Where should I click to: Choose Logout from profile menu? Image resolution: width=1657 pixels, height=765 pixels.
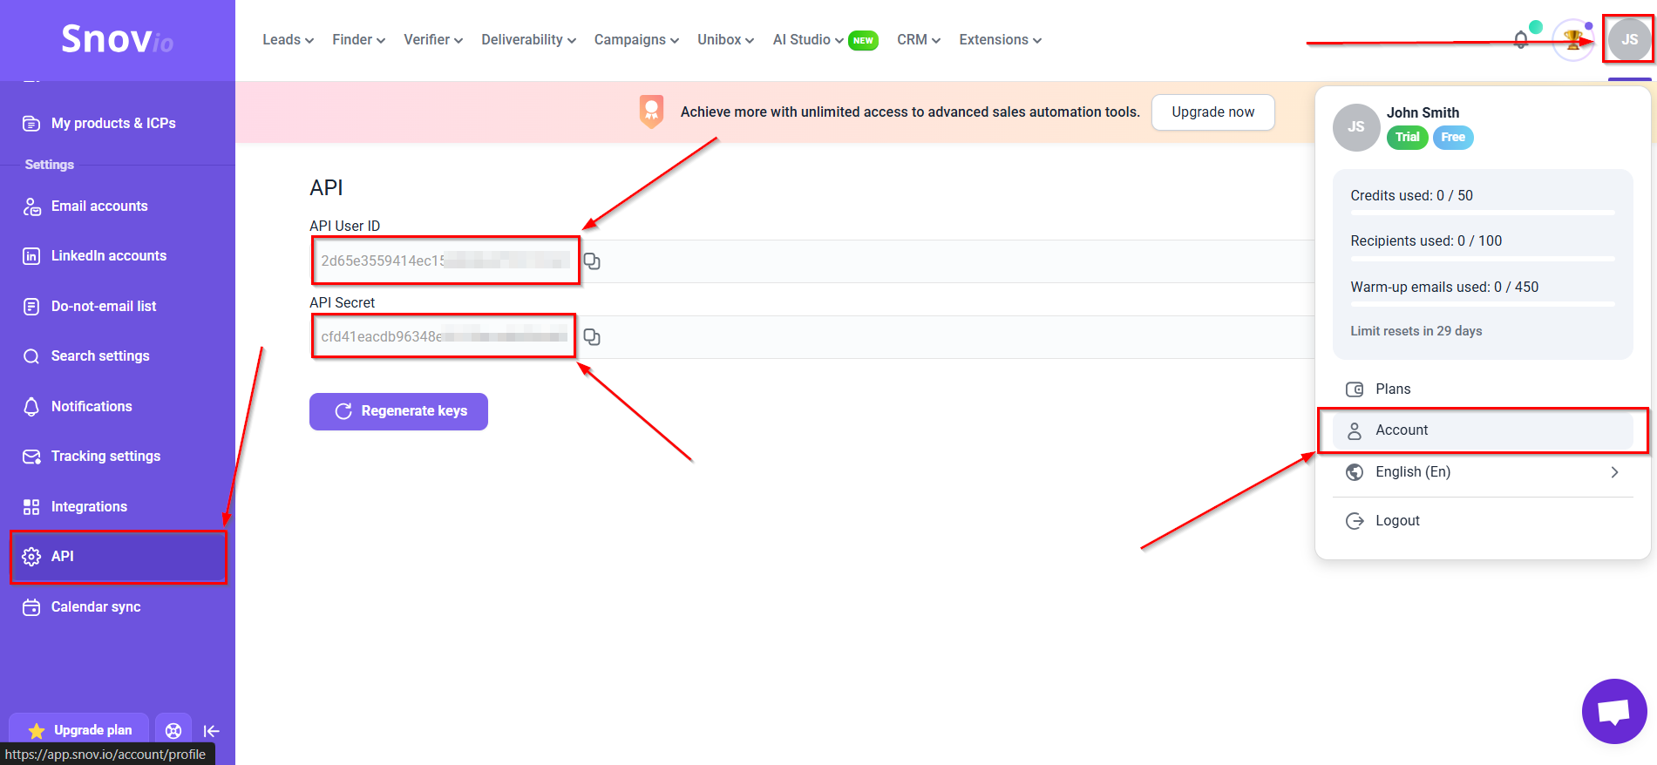[x=1397, y=521]
